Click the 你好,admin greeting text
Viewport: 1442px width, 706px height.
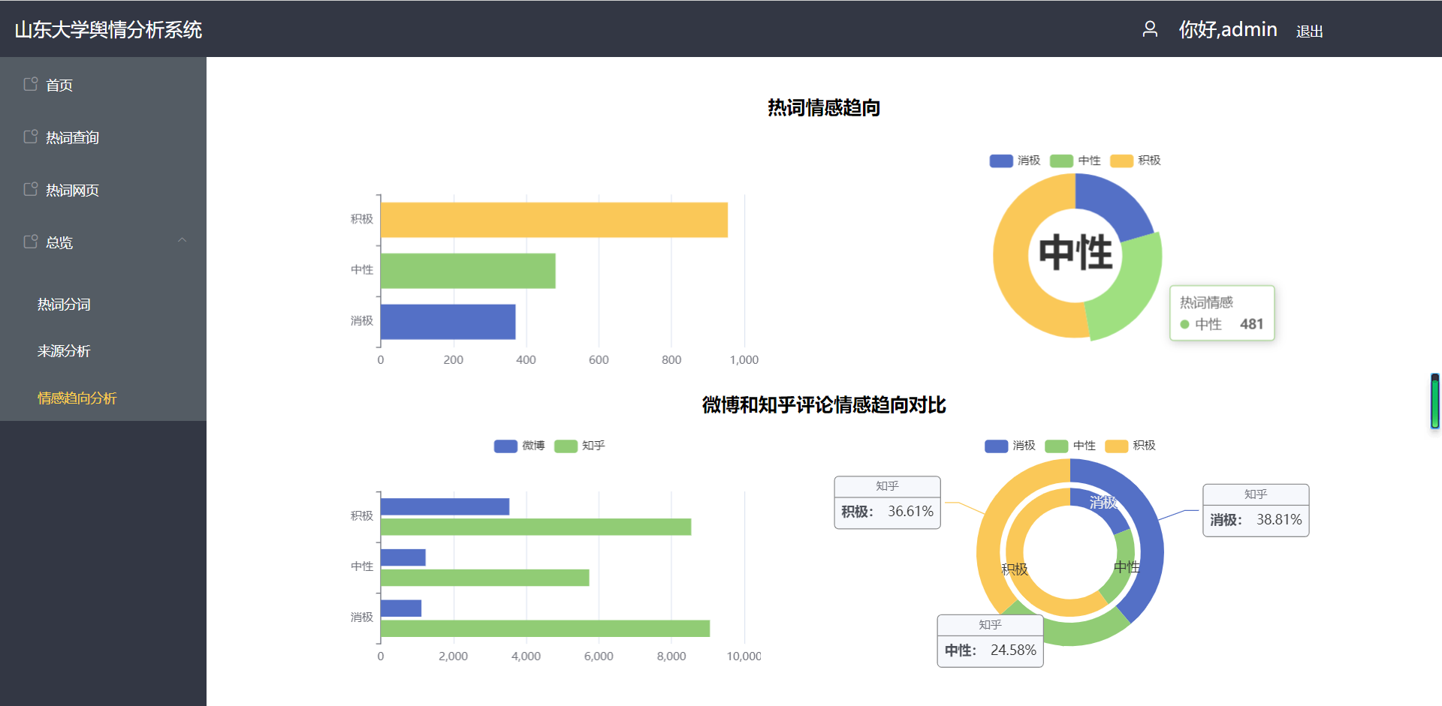click(x=1228, y=29)
